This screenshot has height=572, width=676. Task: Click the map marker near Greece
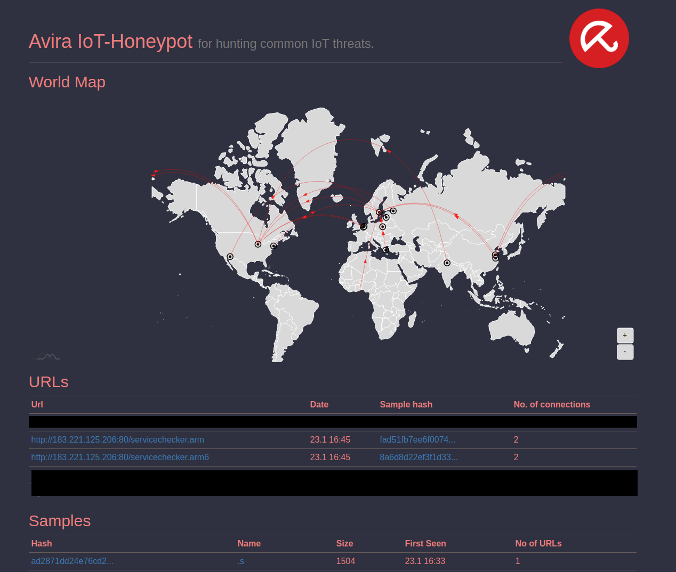point(386,250)
